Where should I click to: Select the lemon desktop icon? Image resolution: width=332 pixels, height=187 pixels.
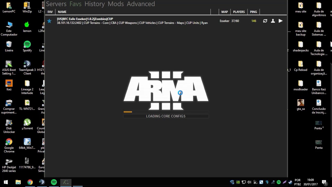tap(27, 27)
